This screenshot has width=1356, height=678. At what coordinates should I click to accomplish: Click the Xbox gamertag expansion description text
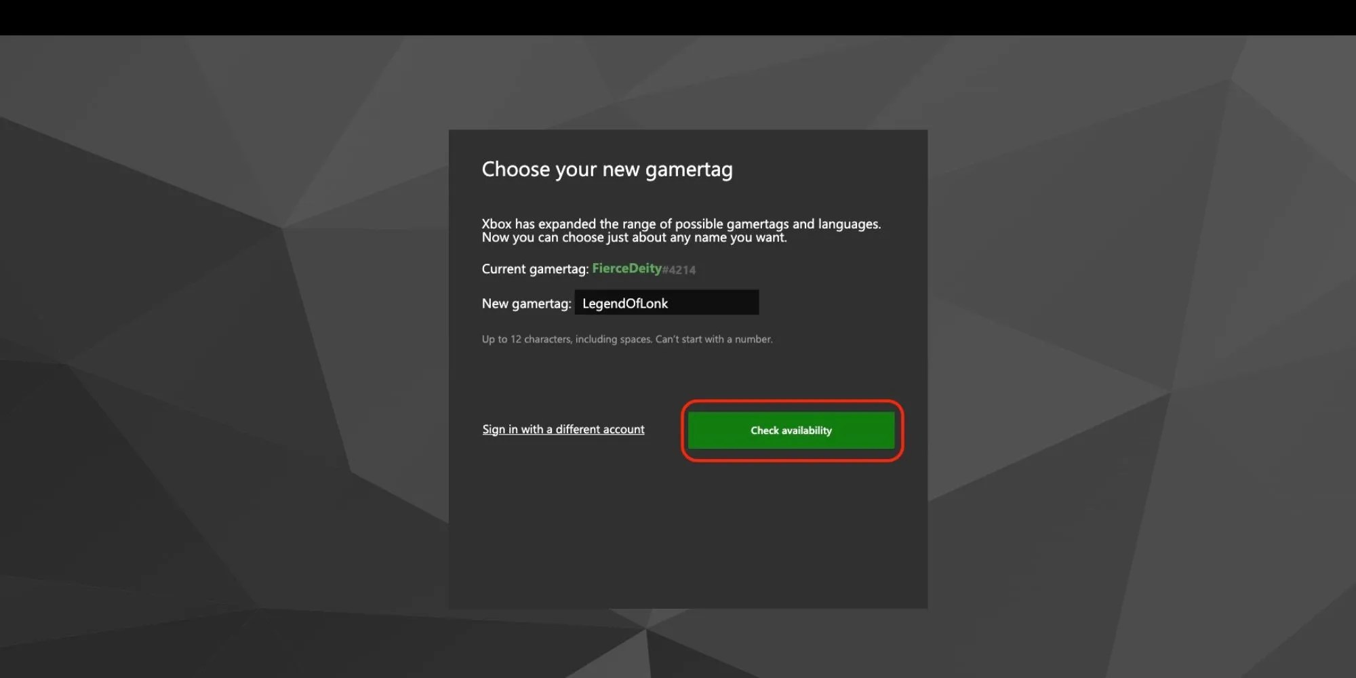pos(681,231)
